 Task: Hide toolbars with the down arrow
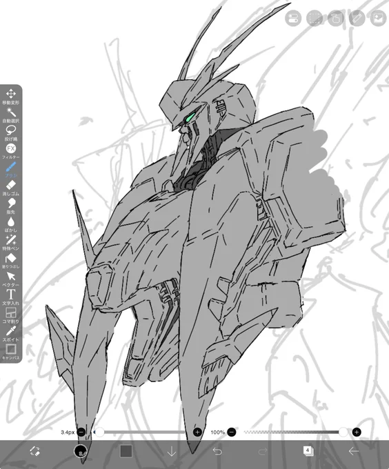[x=172, y=451]
